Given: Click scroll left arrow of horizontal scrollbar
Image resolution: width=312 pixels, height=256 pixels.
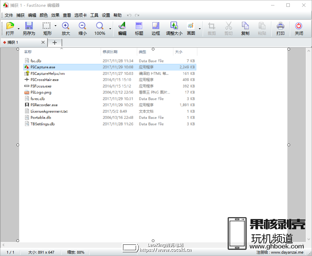Looking at the screenshot, I should (3, 245).
